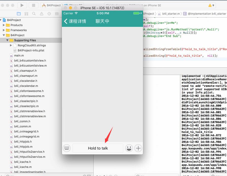This screenshot has height=176, width=227.
Task: Open b4i_httputils2service.h
Action: 29,152
